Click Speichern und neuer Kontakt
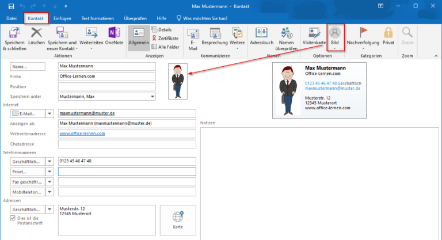The image size is (442, 240). point(62,39)
